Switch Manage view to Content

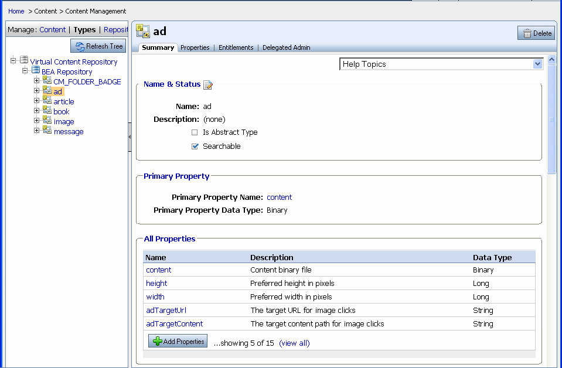52,30
